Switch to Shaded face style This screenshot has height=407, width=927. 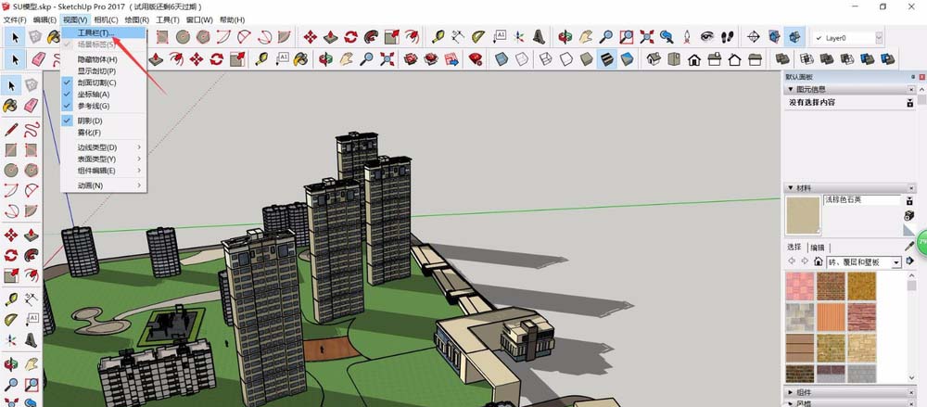click(587, 59)
